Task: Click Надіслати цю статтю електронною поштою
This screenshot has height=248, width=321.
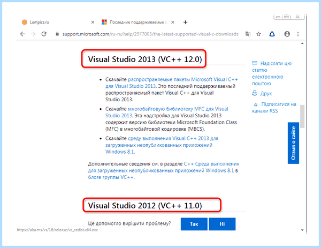Action: 272,73
